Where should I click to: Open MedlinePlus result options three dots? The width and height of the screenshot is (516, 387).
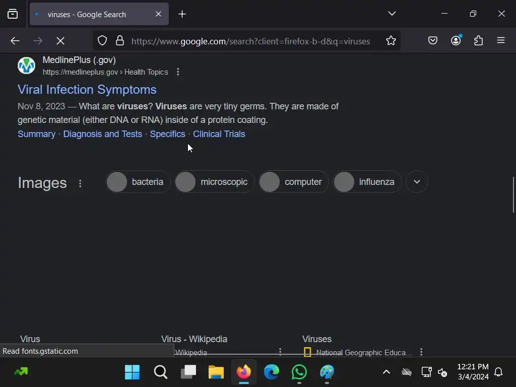click(178, 72)
